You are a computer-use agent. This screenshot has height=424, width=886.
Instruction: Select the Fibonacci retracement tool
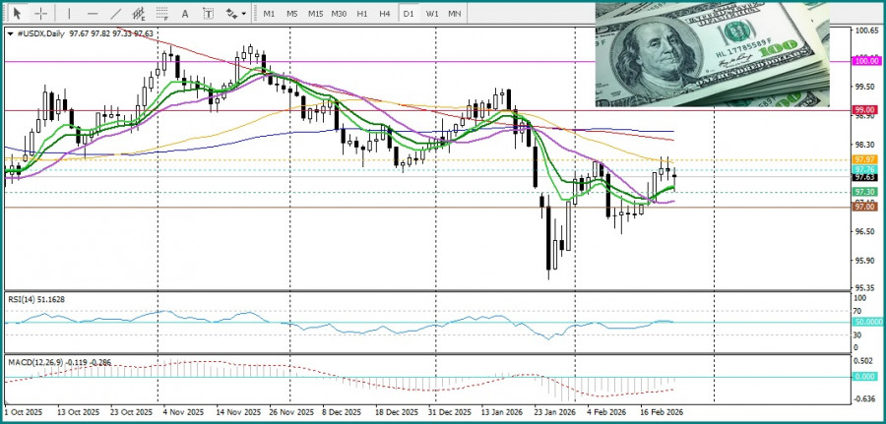click(x=163, y=14)
